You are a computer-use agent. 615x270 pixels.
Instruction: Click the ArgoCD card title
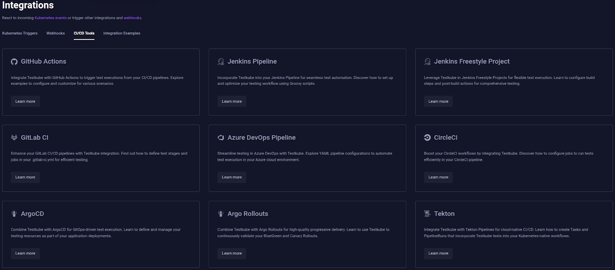[x=32, y=214]
